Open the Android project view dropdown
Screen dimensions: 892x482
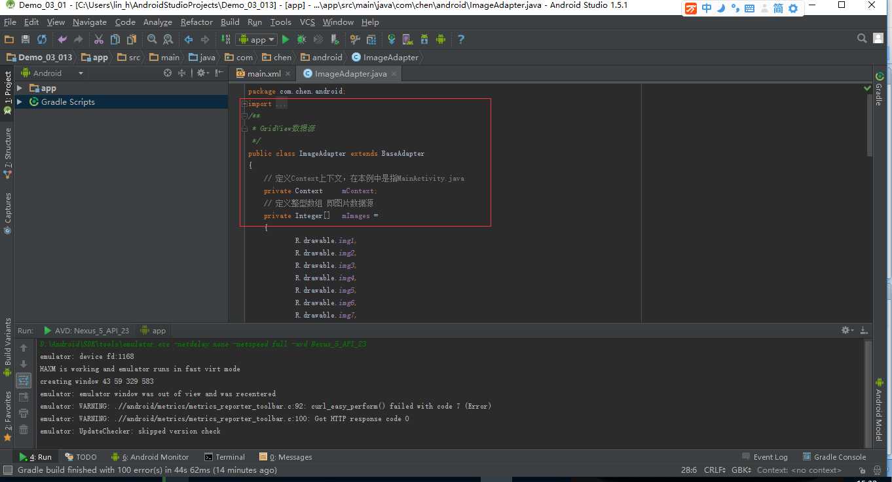pos(52,73)
